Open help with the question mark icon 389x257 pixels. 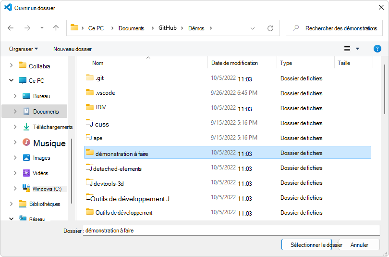(377, 49)
